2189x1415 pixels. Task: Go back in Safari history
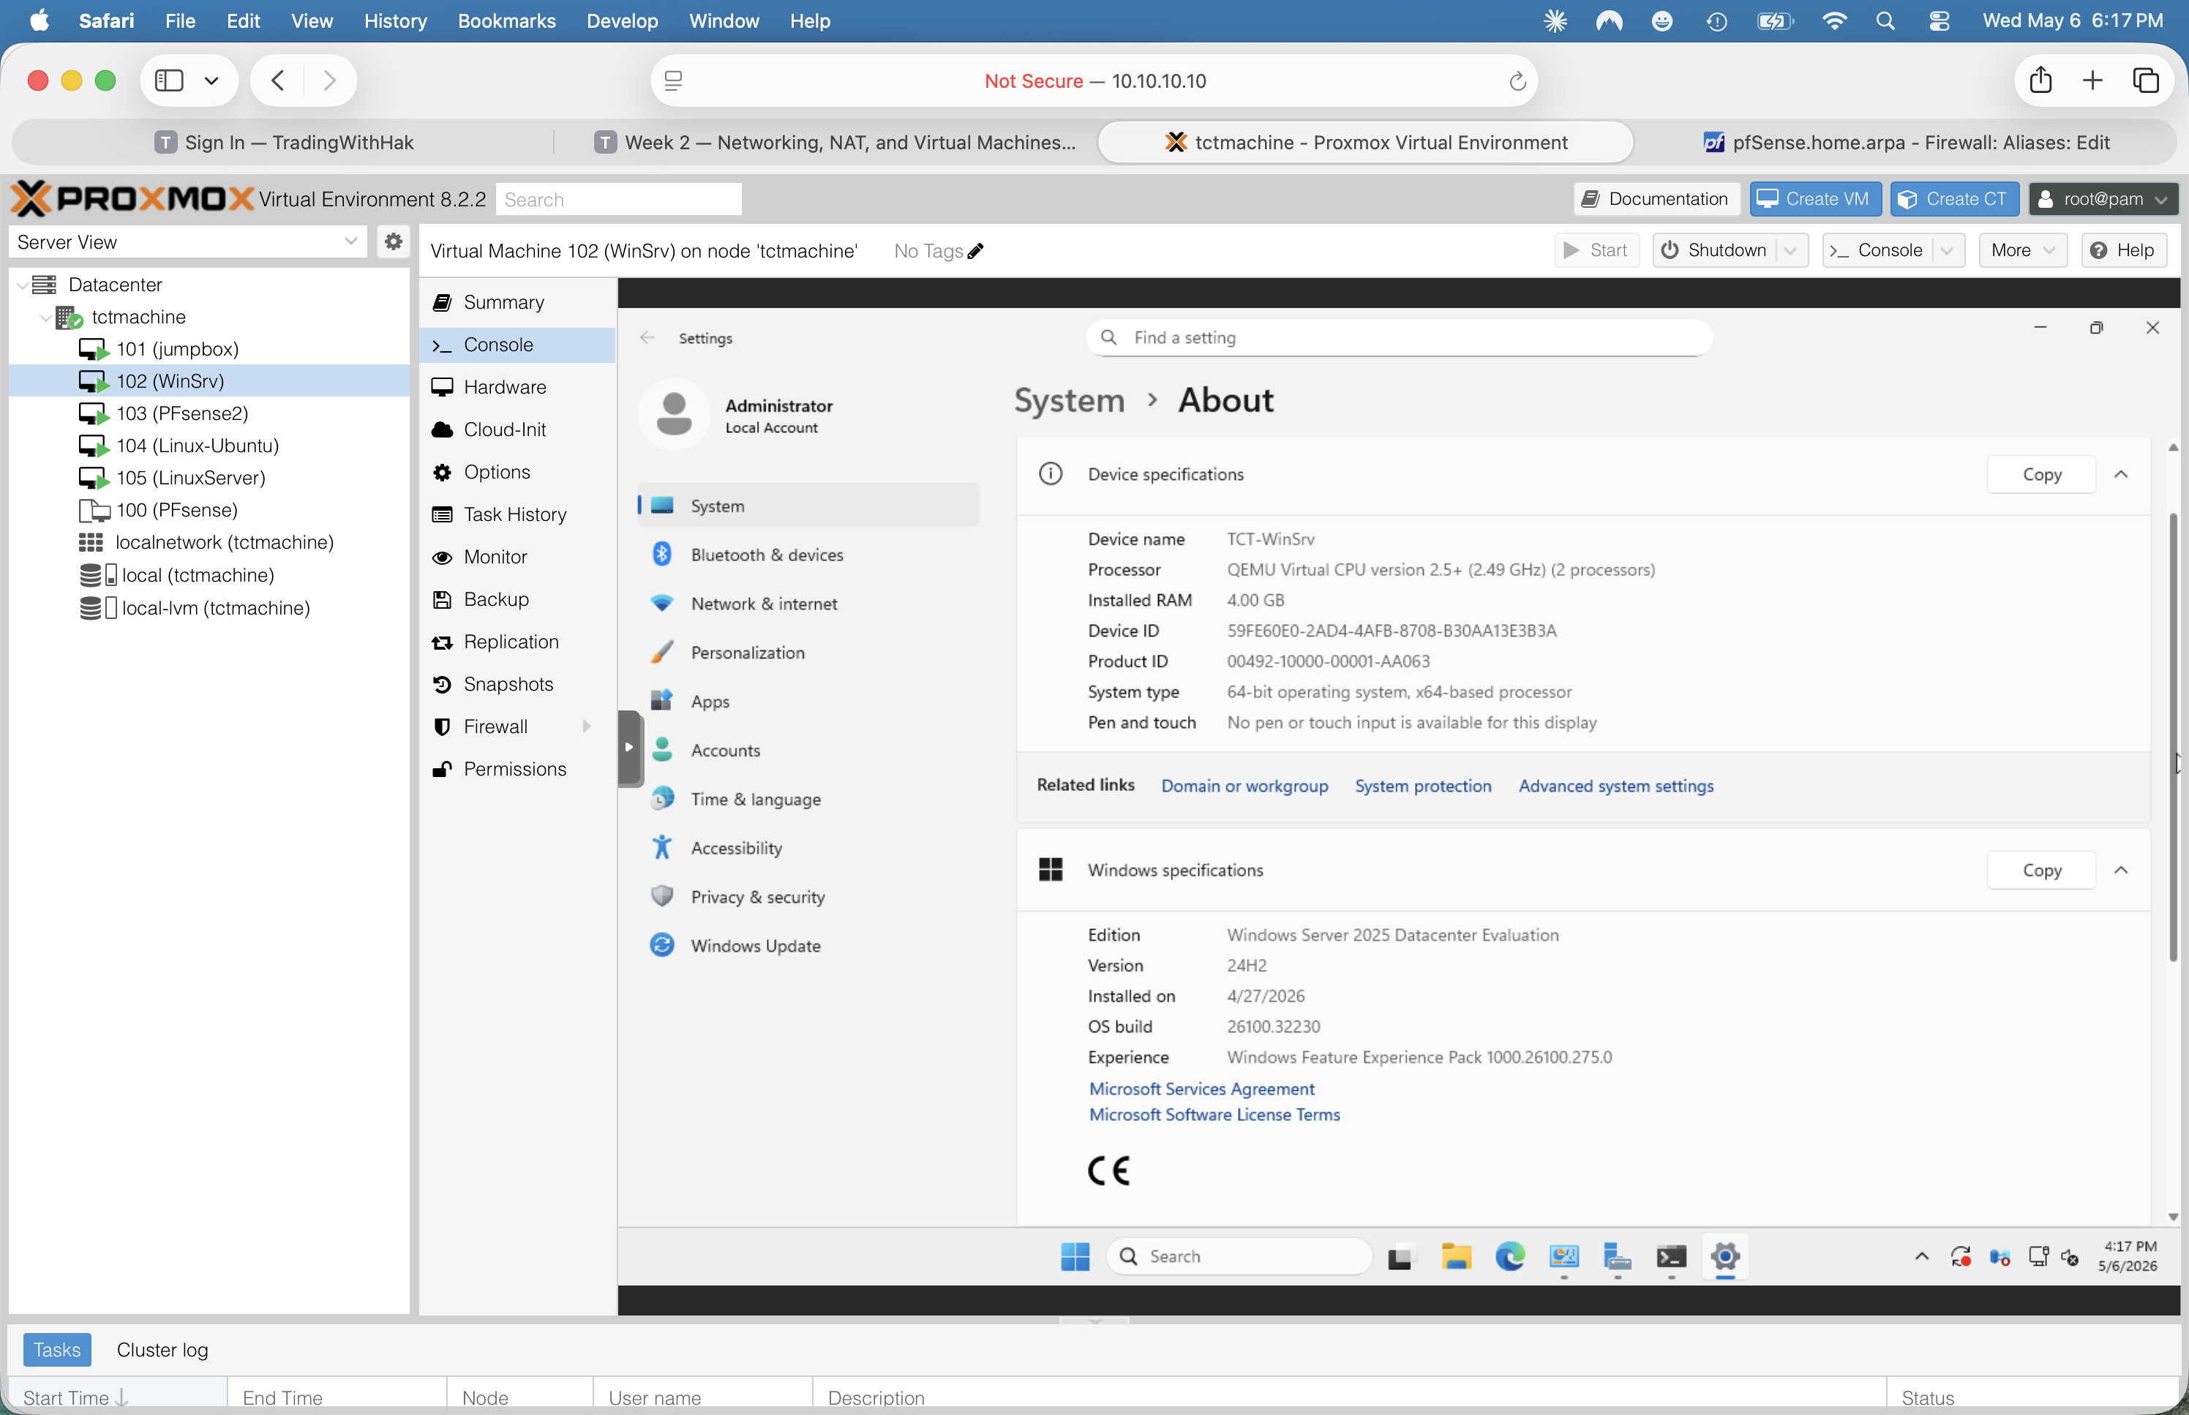277,81
